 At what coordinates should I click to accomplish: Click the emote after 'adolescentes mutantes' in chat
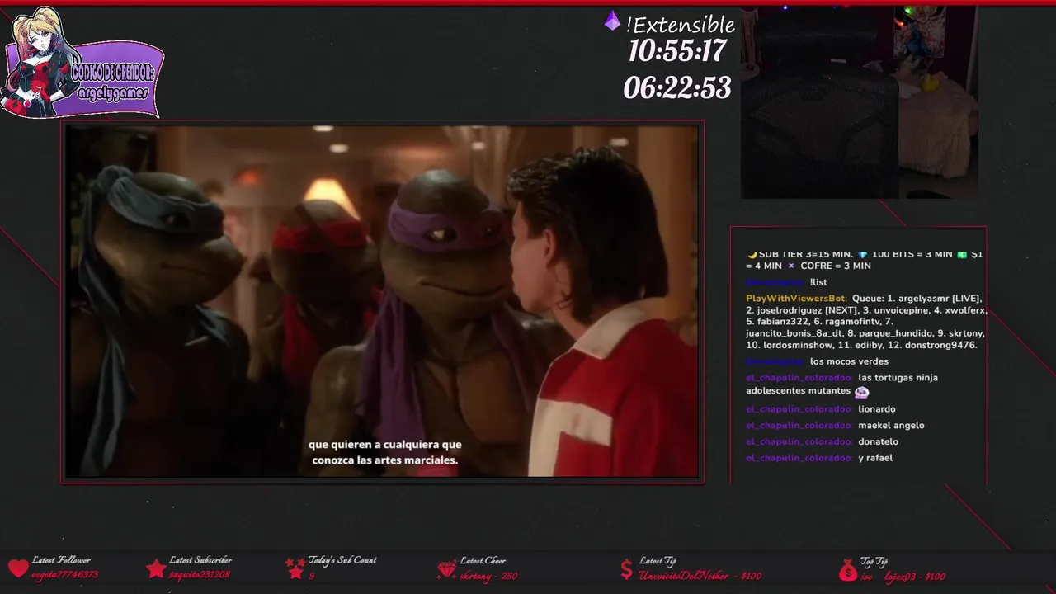pos(861,393)
